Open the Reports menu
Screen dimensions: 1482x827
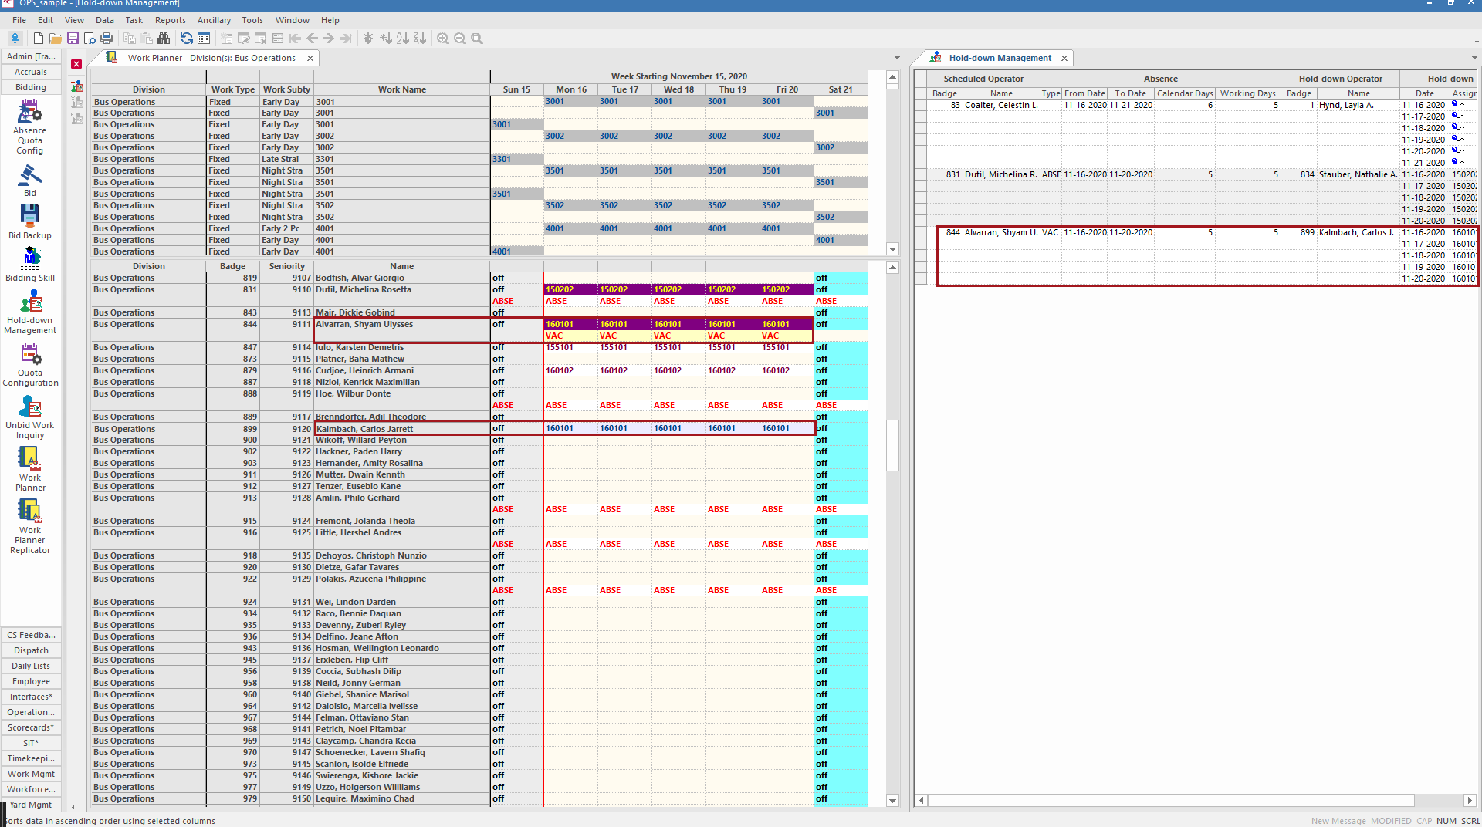point(170,20)
